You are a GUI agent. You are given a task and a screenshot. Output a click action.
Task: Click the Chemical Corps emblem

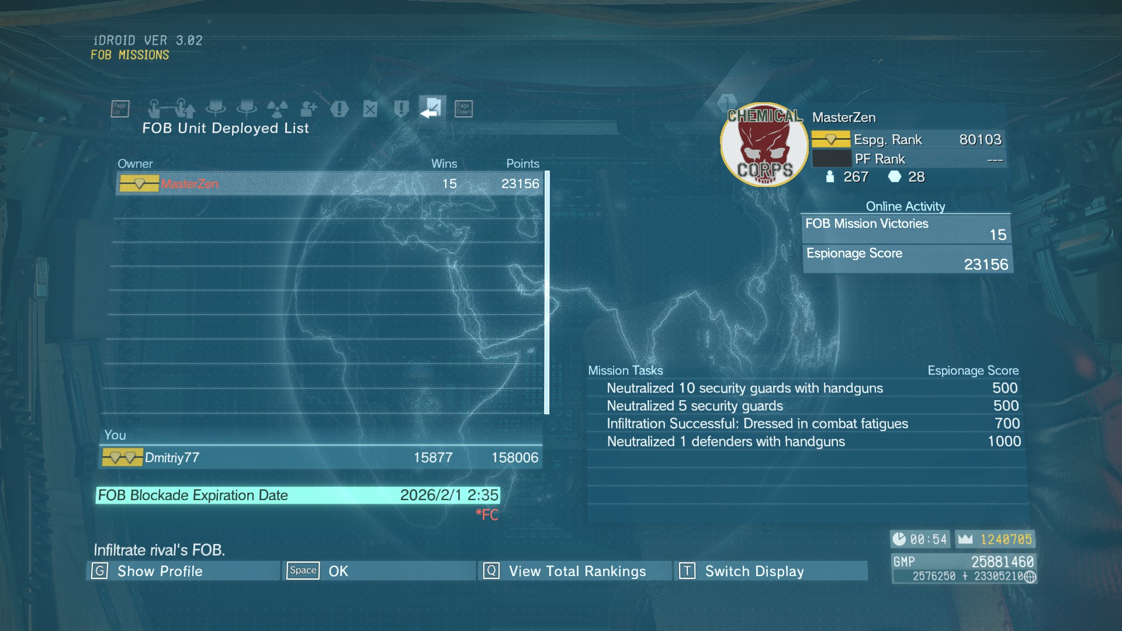(764, 145)
